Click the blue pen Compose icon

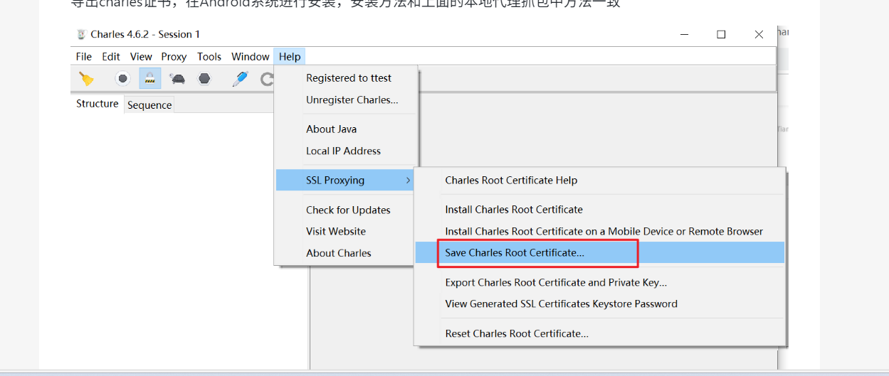point(240,79)
